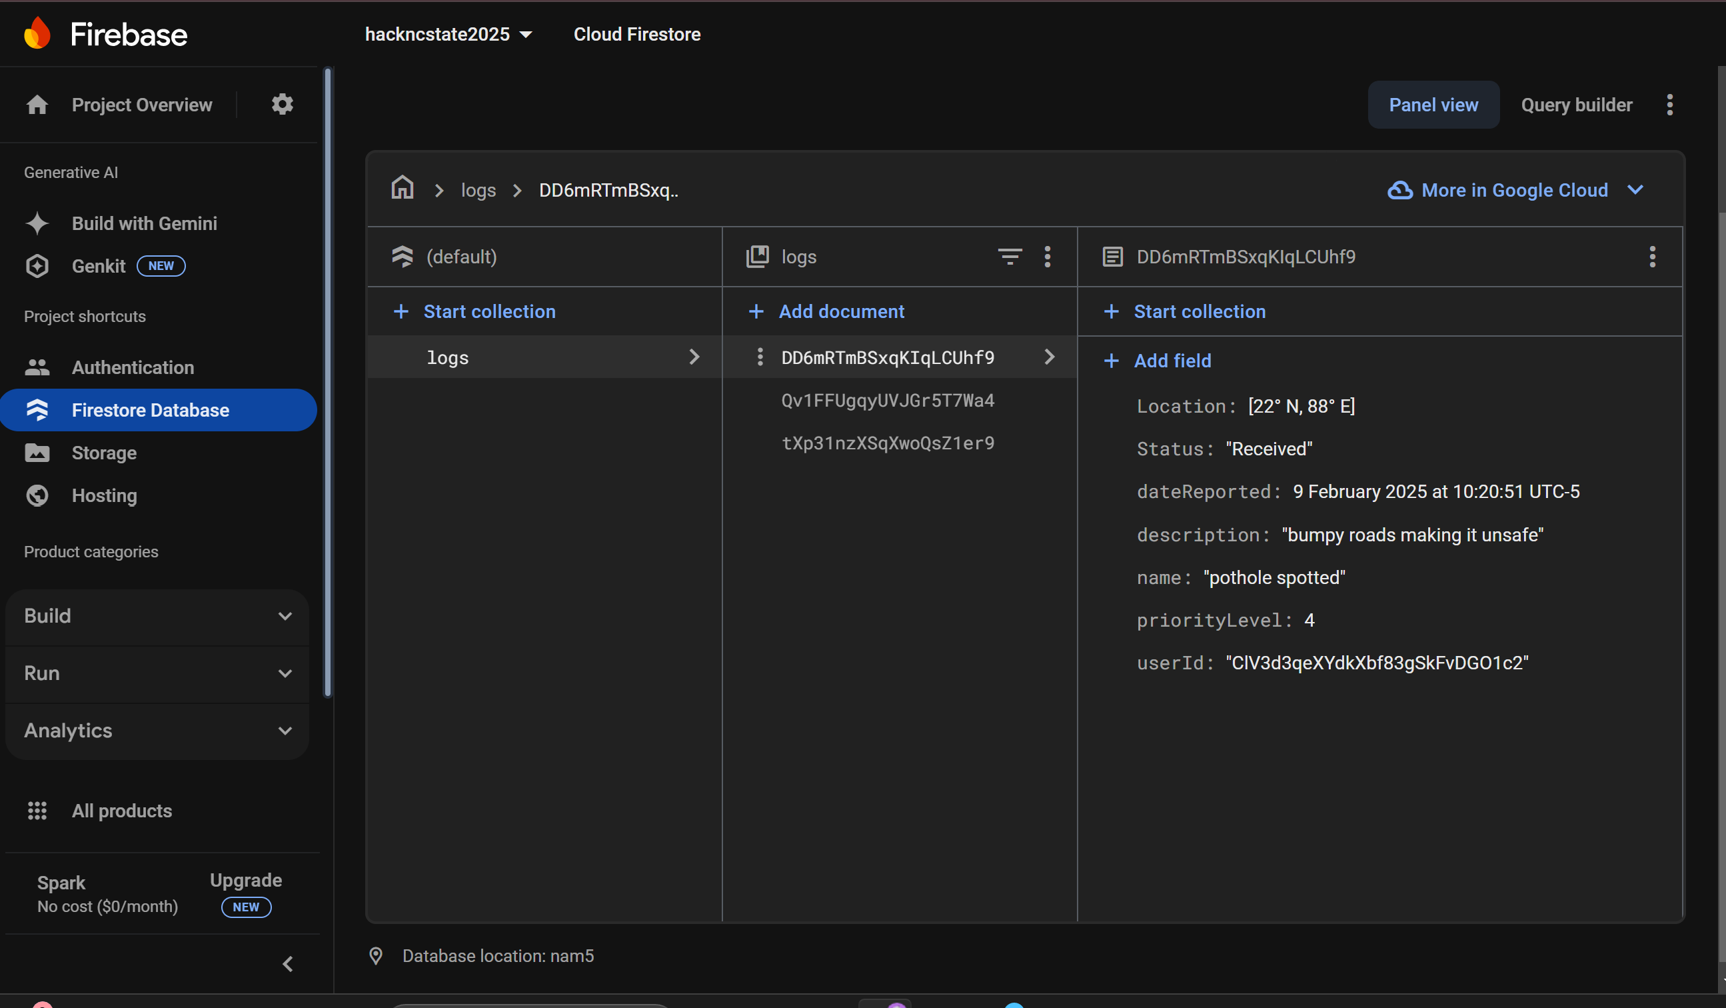
Task: Switch to Query builder tab
Action: pyautogui.click(x=1576, y=104)
